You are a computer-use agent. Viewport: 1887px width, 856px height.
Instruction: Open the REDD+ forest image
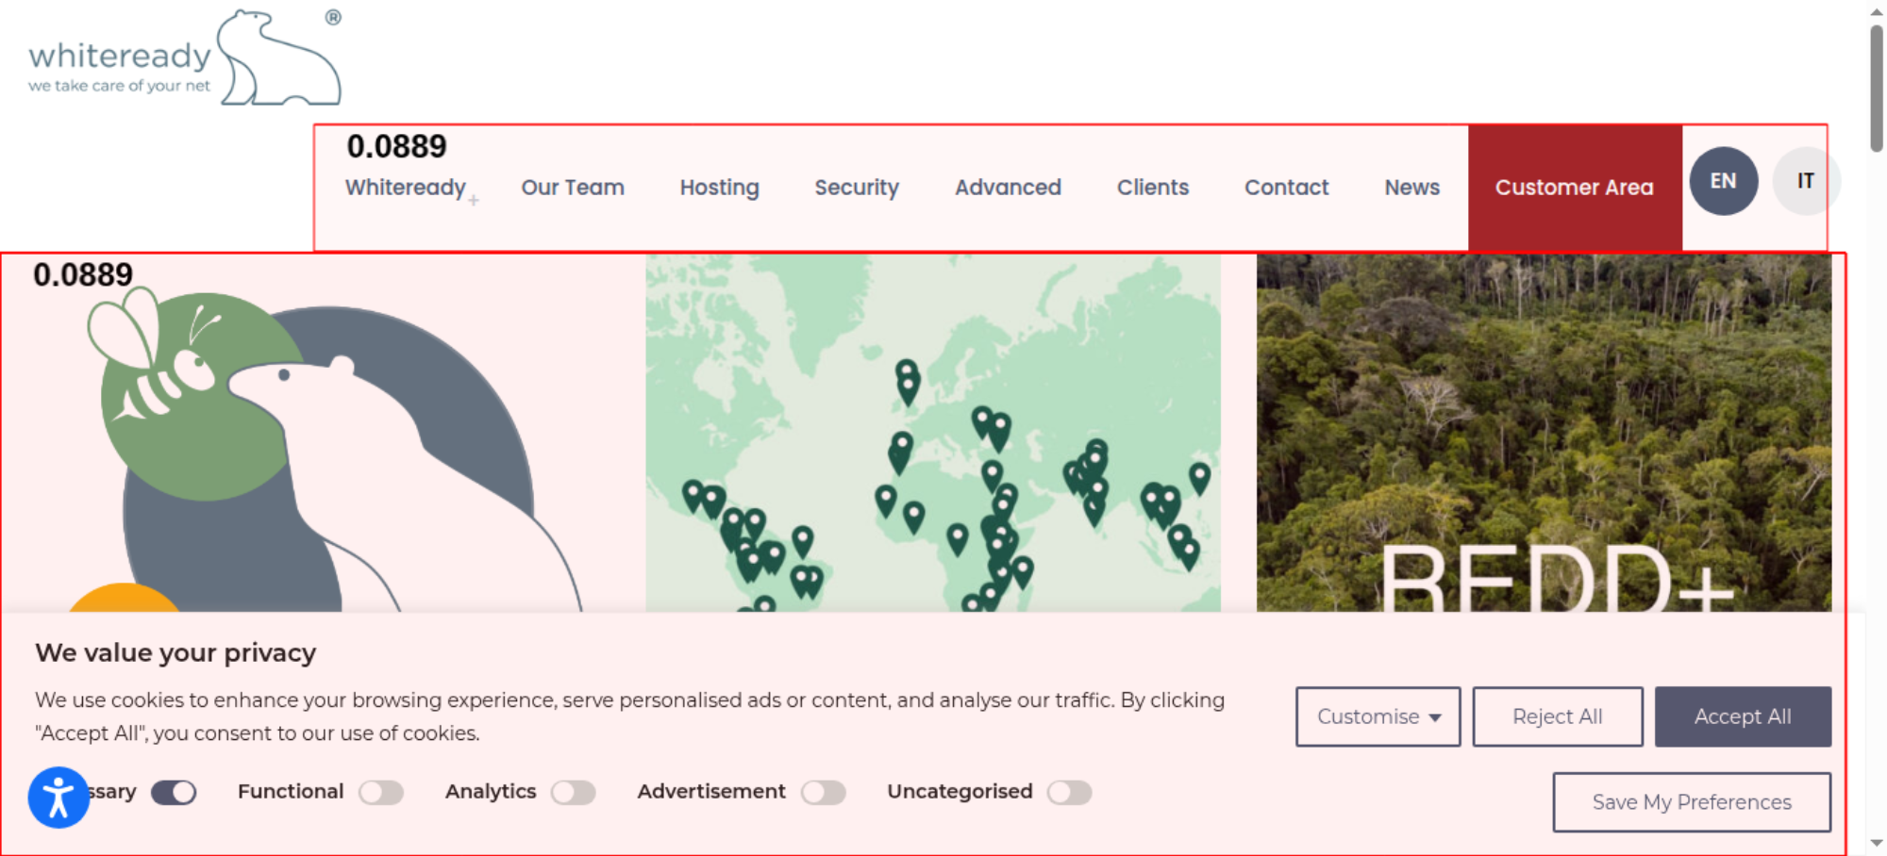coord(1544,434)
